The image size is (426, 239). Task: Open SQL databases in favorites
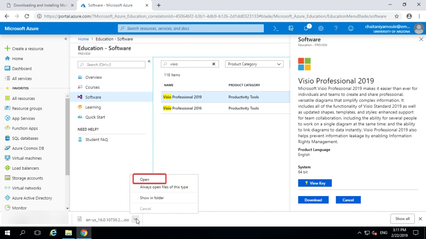(x=25, y=138)
